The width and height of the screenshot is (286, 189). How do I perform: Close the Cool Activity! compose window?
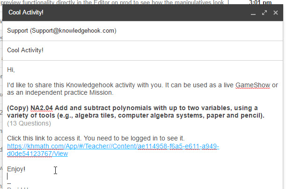276,13
